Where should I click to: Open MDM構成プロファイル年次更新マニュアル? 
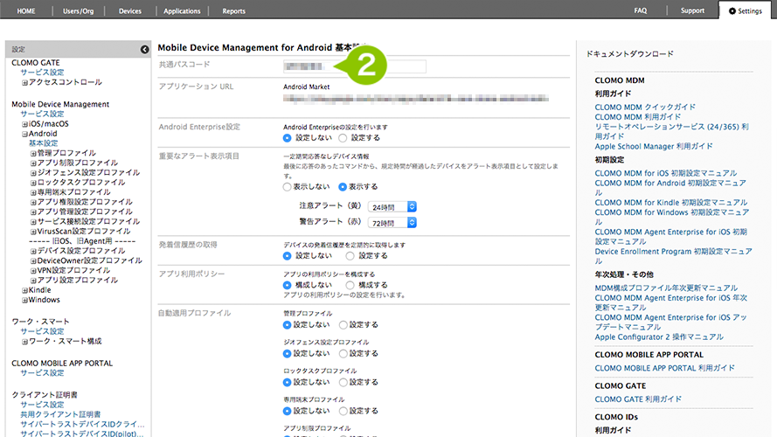tap(666, 288)
